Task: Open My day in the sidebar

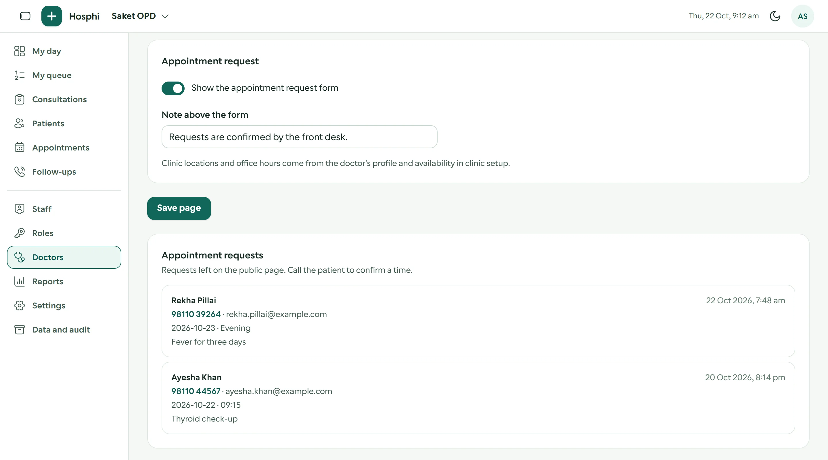Action: (64, 51)
